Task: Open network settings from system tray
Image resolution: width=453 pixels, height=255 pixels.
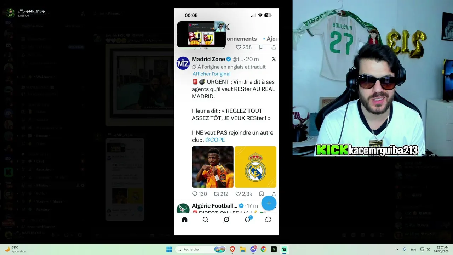Action: 422,249
